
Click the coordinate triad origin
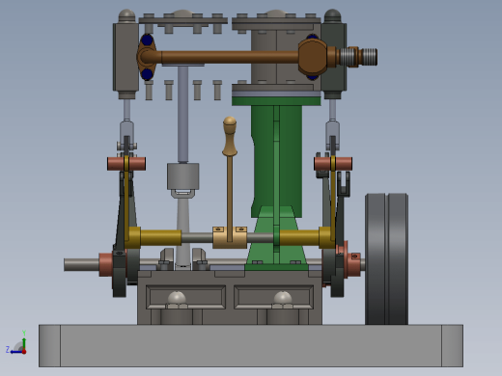click(x=24, y=352)
